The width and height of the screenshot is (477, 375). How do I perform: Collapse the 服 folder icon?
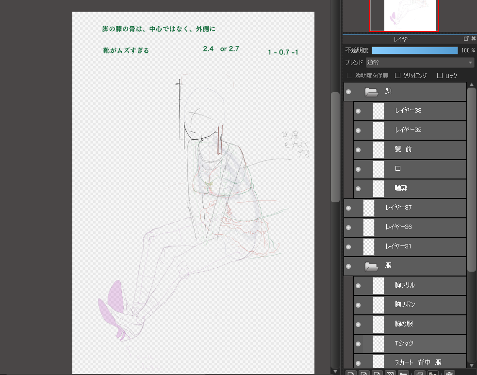371,266
